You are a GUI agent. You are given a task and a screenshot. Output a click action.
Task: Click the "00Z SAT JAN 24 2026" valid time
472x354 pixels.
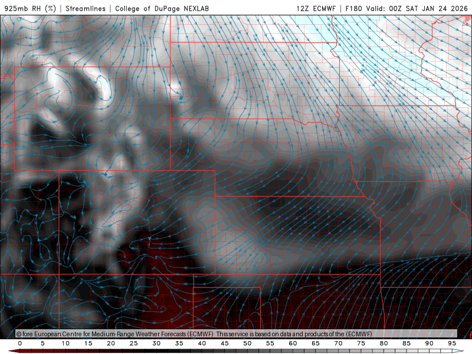click(428, 8)
